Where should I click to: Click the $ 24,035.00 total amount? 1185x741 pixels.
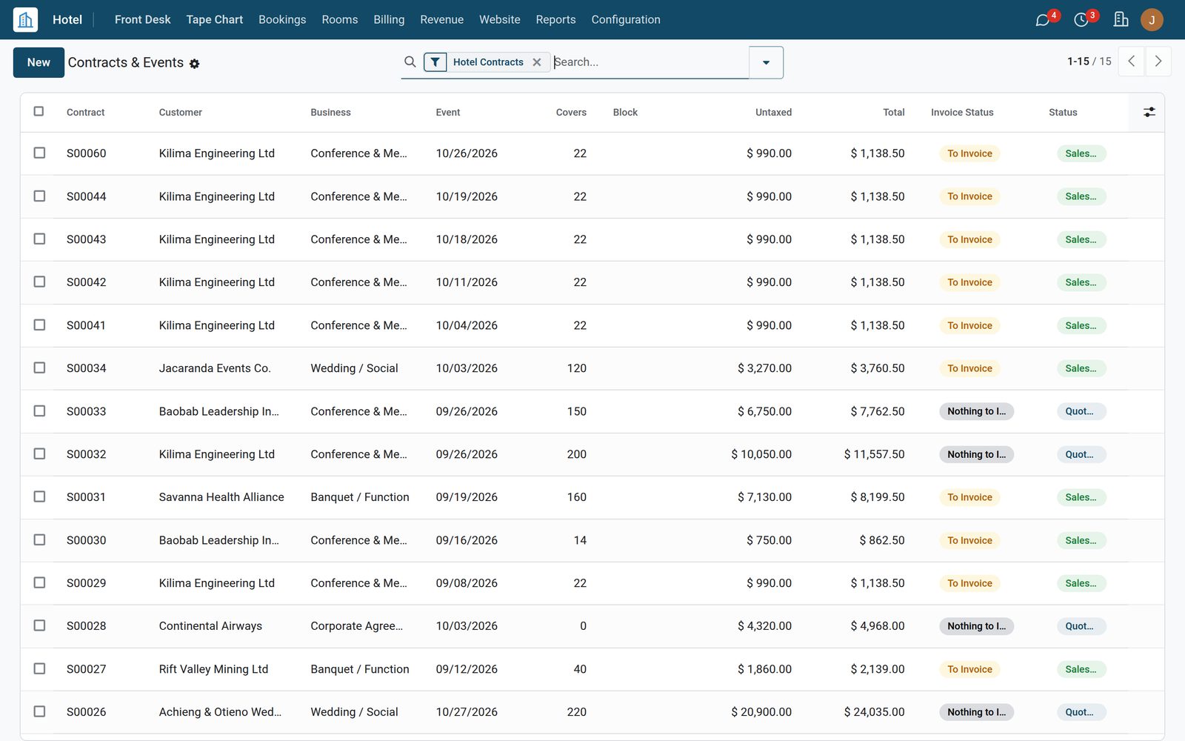click(874, 712)
